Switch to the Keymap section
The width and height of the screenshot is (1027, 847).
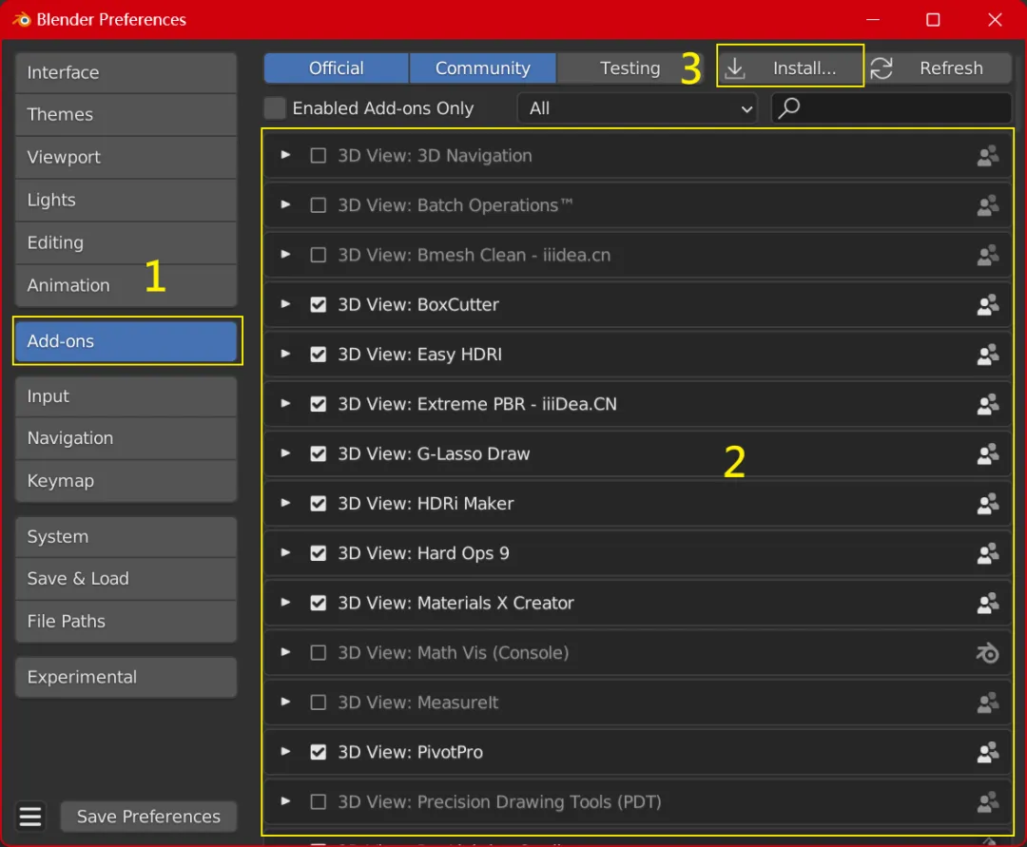coord(126,481)
